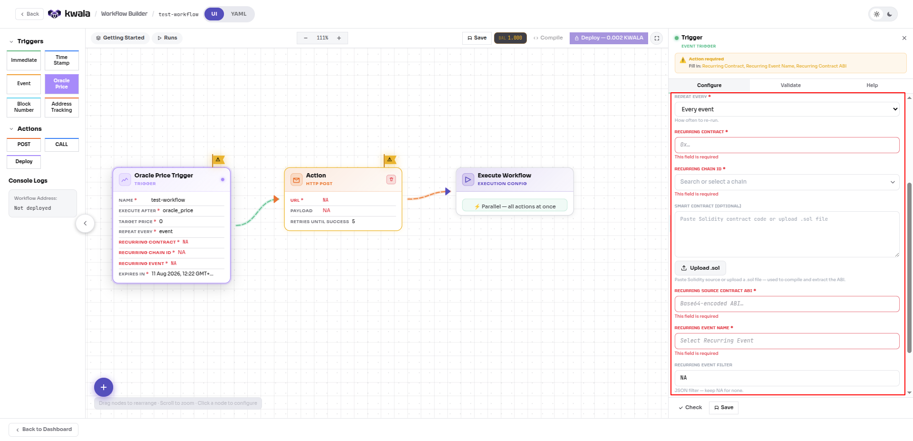
Task: Click the Action node mail icon
Action: (x=296, y=179)
